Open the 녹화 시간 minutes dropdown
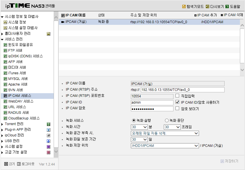The image size is (245, 170). pyautogui.click(x=139, y=127)
